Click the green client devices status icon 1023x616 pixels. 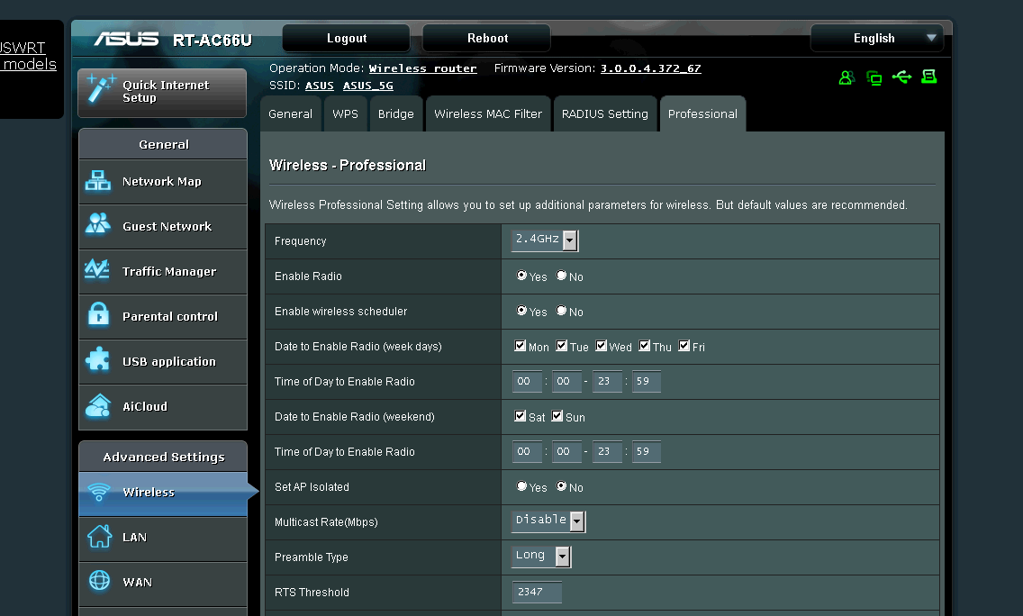point(874,78)
